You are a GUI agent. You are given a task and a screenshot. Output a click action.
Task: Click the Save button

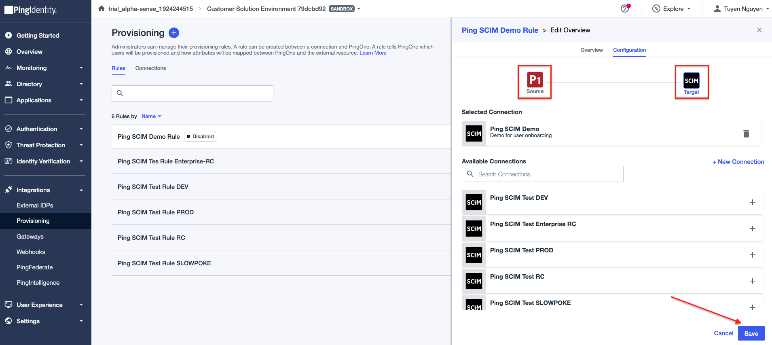point(751,333)
